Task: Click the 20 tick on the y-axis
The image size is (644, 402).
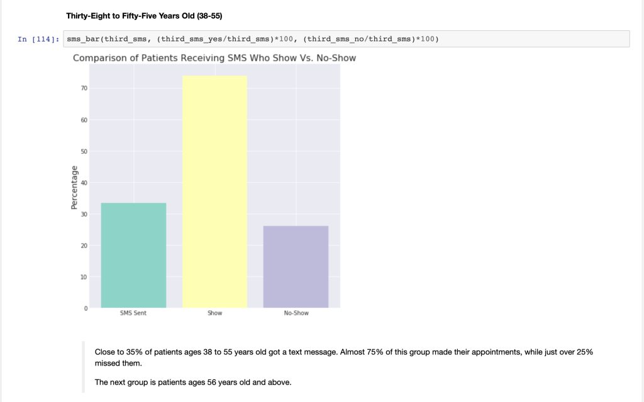Action: [x=84, y=246]
